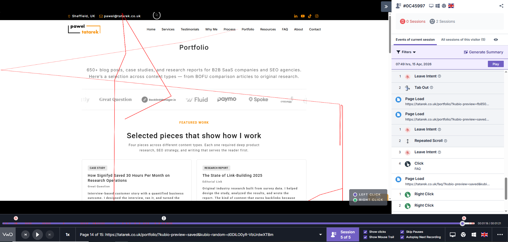Click the desktop device icon next to #0C45997
The height and width of the screenshot is (242, 508).
click(431, 6)
